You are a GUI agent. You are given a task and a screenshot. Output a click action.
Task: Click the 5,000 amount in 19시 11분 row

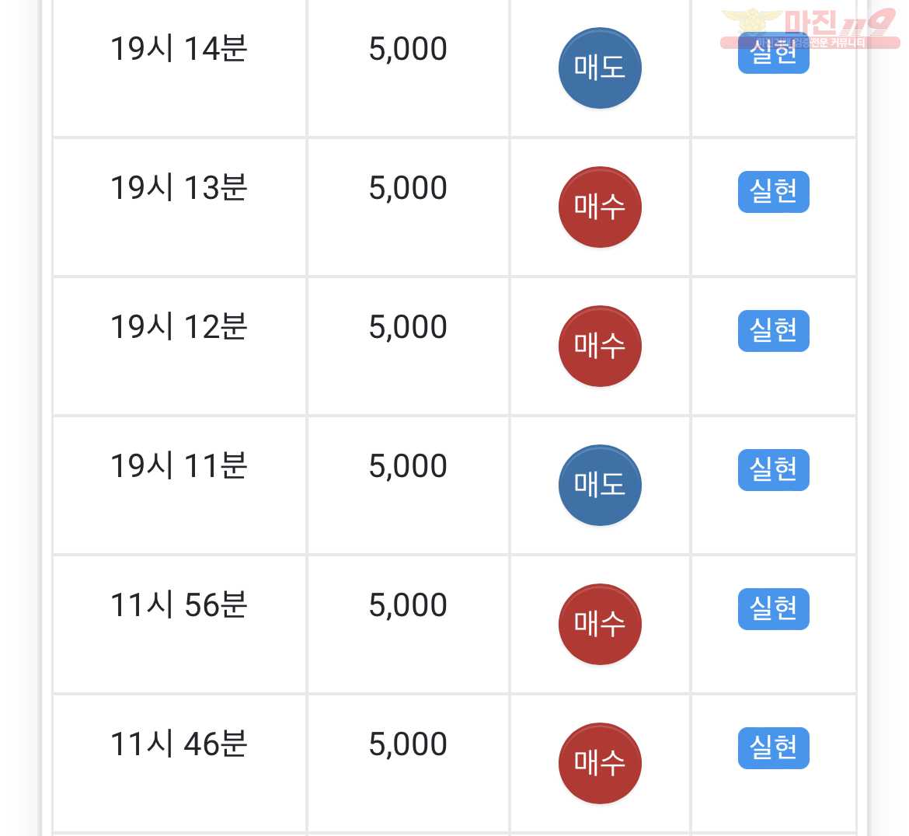coord(408,467)
